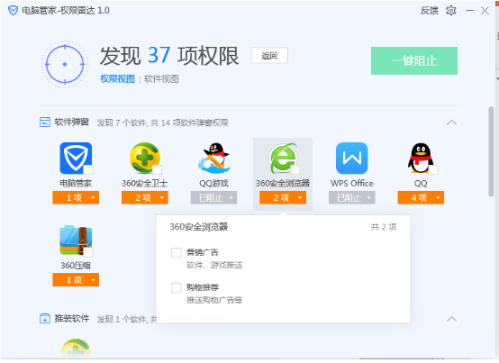The height and width of the screenshot is (363, 499).
Task: Open the QQ游戏 已阻止 dropdown
Action: pos(213,197)
